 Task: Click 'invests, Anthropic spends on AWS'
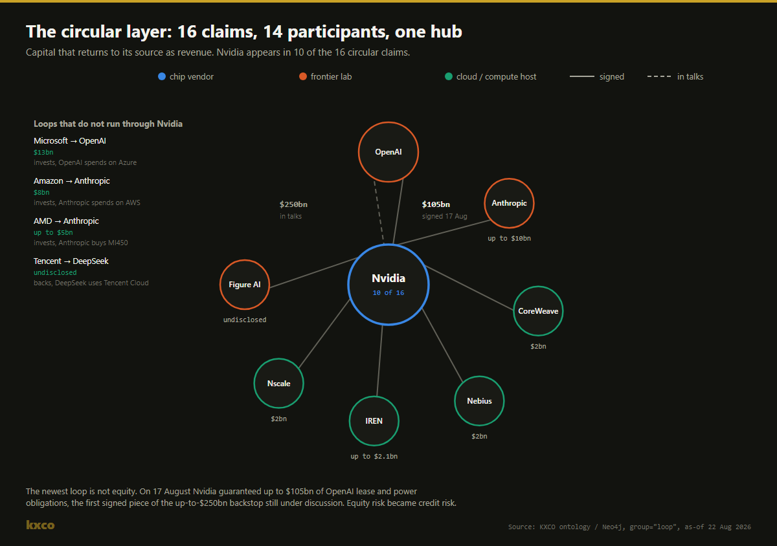(87, 202)
